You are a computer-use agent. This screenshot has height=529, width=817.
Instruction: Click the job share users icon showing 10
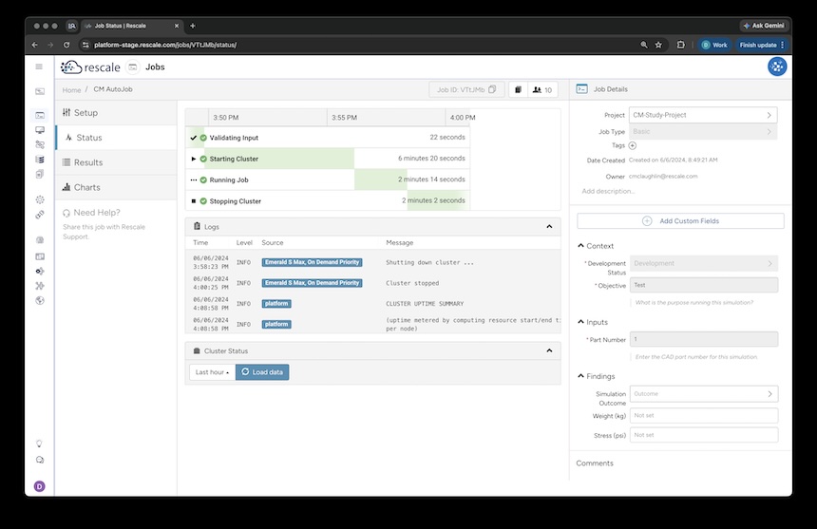[542, 89]
